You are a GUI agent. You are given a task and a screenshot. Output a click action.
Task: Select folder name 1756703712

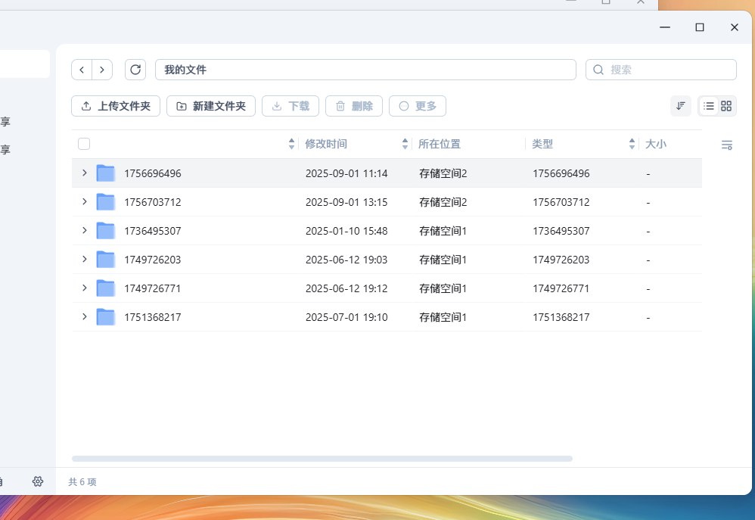[x=153, y=202]
